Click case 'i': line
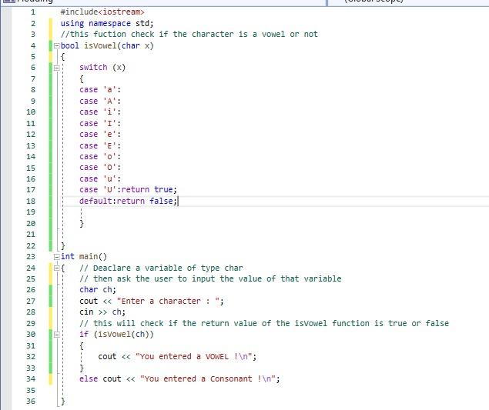 (100, 112)
